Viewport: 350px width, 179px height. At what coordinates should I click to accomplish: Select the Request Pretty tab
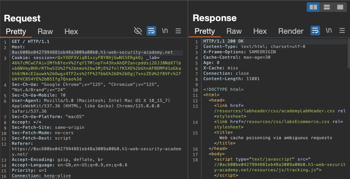click(x=16, y=31)
